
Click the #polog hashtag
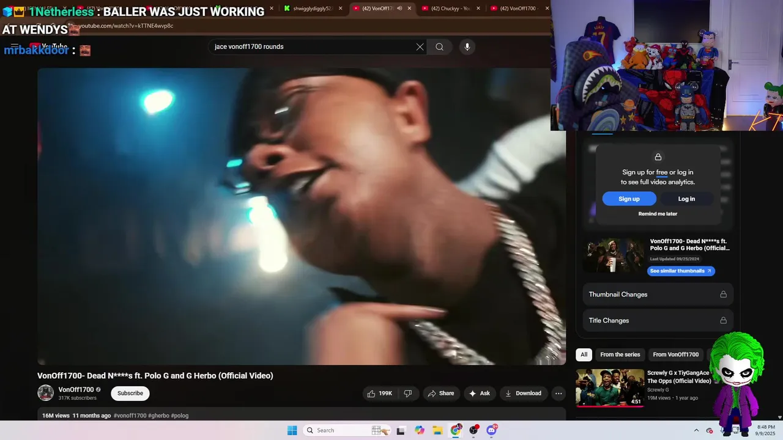[x=180, y=416]
